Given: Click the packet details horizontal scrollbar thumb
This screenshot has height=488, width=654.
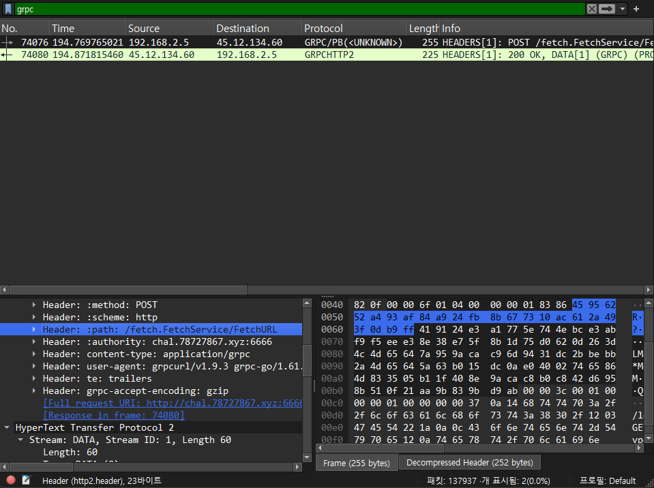Looking at the screenshot, I should (x=41, y=467).
